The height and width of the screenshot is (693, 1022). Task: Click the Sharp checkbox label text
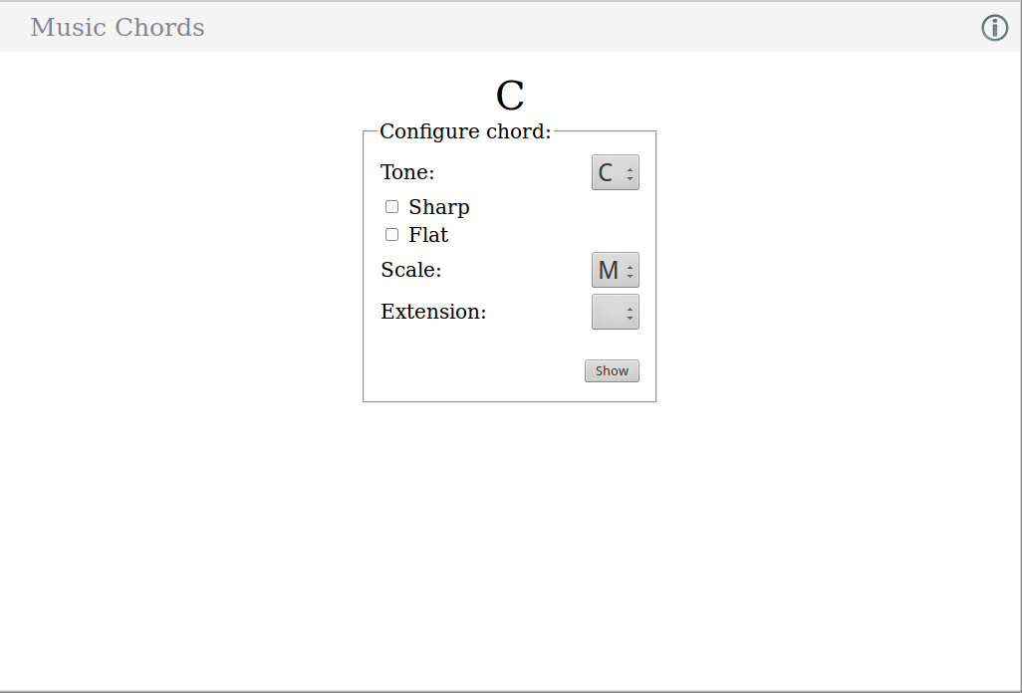438,207
